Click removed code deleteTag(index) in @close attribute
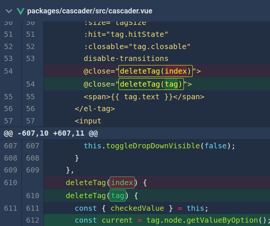270x226 pixels. (156, 71)
